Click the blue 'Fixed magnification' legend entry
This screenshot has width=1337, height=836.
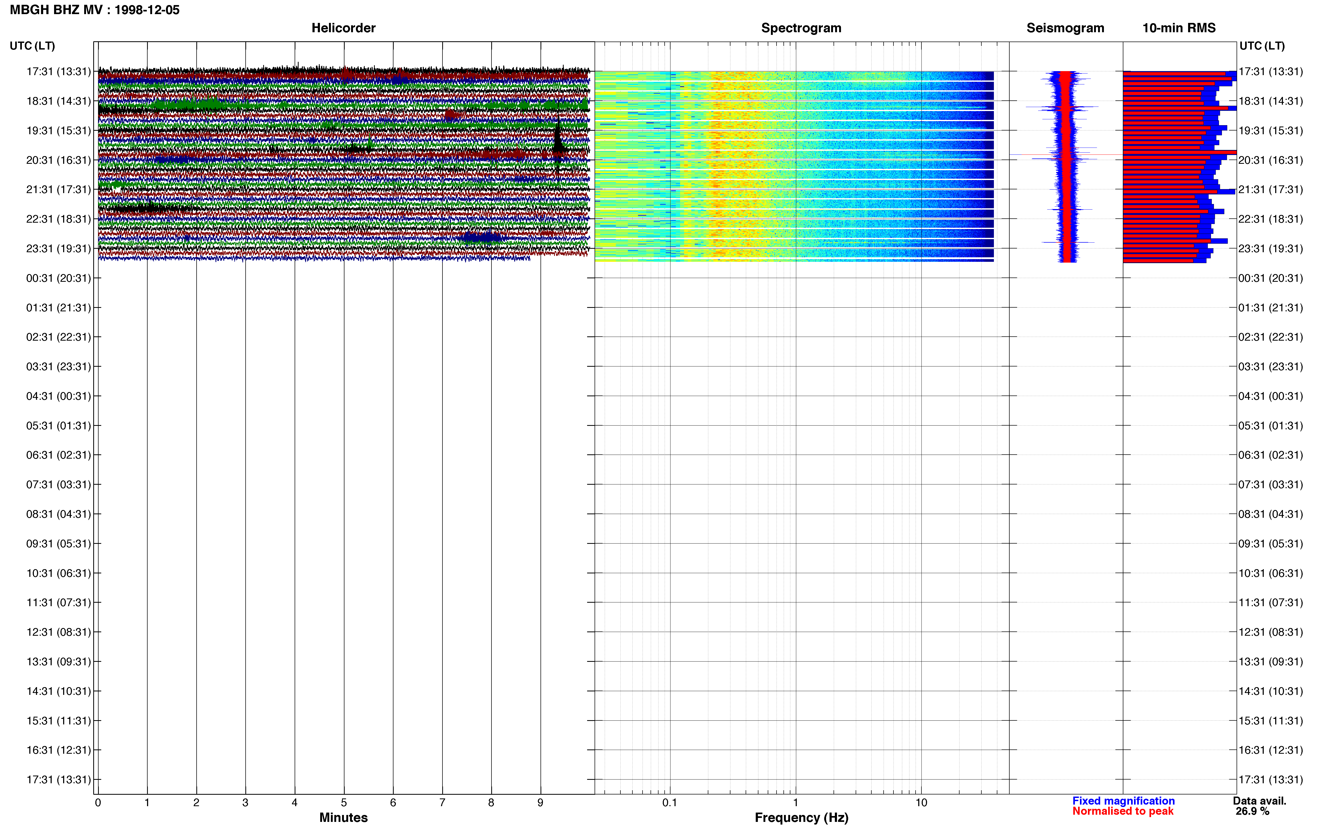pos(1124,801)
